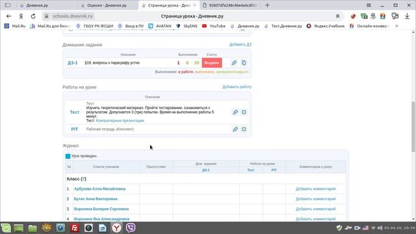Go back in browser history
The width and height of the screenshot is (416, 234).
tap(8, 16)
